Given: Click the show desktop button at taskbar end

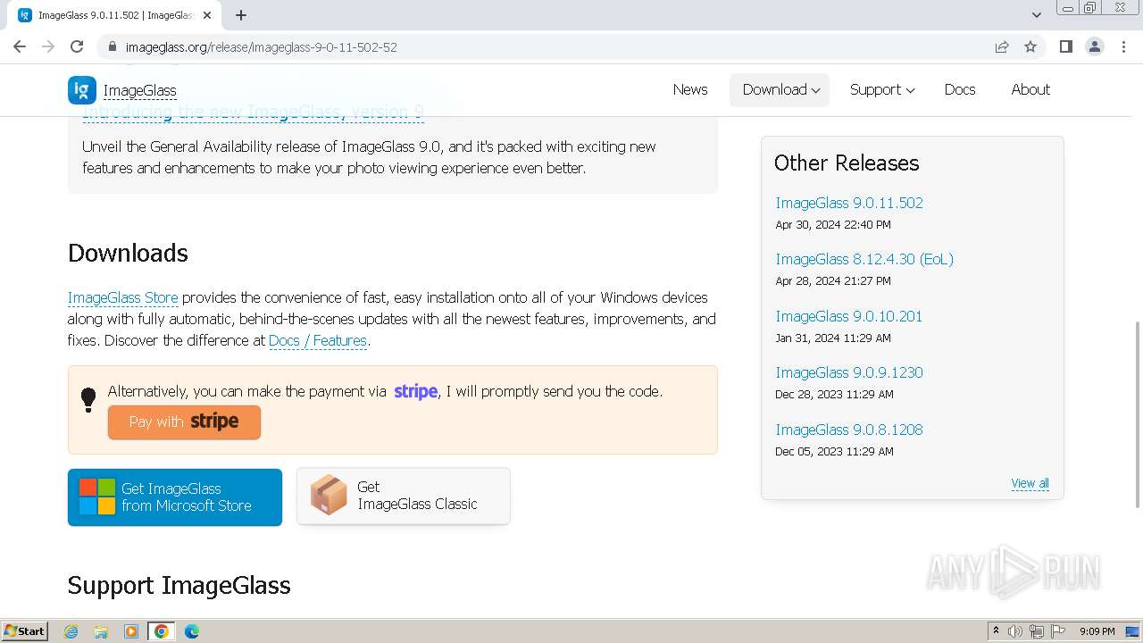Looking at the screenshot, I should pyautogui.click(x=1132, y=631).
